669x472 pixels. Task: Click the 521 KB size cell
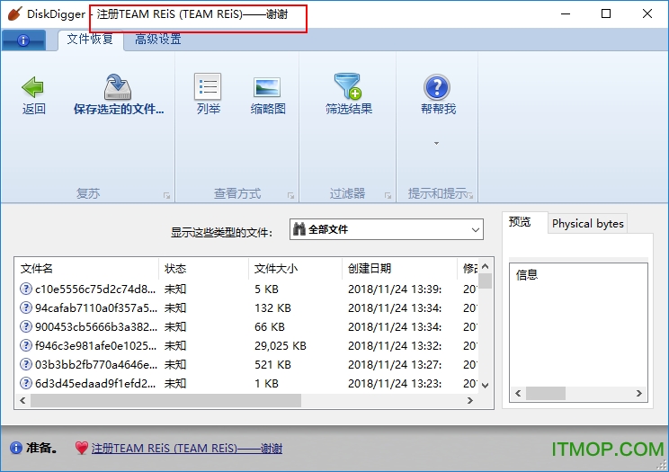tap(272, 364)
